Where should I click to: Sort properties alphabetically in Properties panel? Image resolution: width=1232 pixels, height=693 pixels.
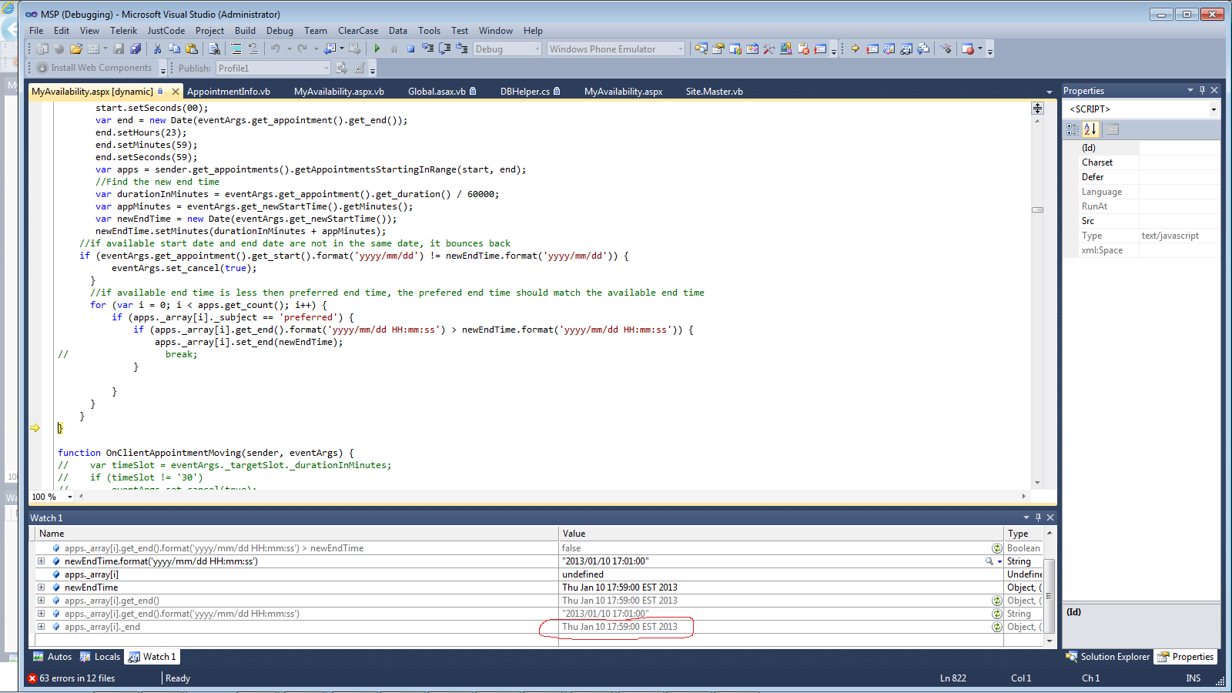point(1090,129)
